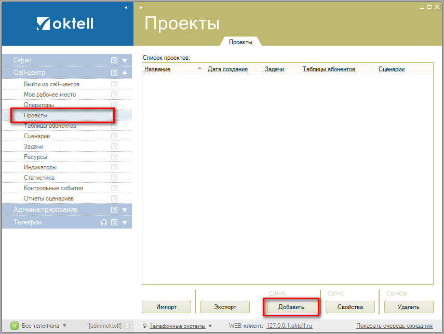Click help icon beside Задачи menu item
This screenshot has height=334, width=444.
(x=114, y=147)
